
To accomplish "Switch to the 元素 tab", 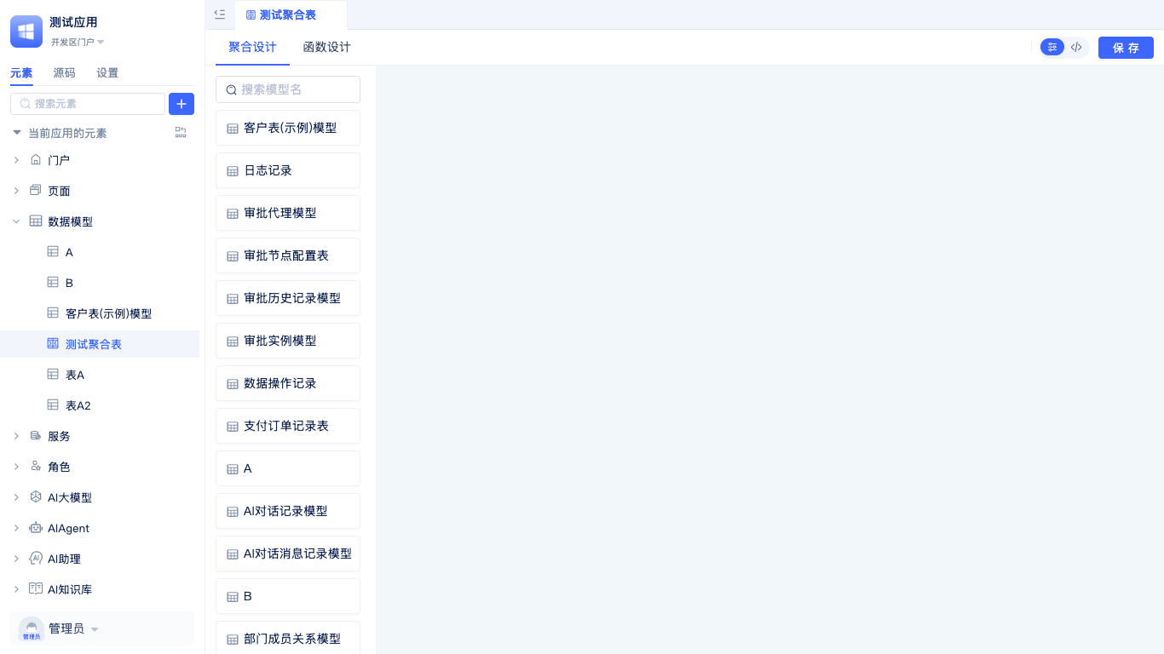I will (21, 73).
